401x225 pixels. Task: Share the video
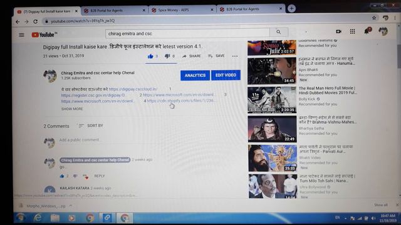click(x=191, y=56)
